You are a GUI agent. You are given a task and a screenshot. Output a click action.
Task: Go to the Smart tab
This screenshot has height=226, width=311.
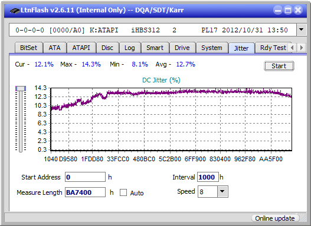point(155,48)
